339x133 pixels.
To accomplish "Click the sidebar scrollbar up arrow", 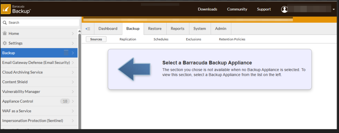I will pos(79,31).
